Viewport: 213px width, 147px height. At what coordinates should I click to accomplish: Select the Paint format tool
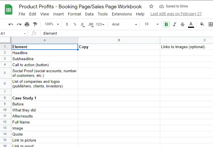point(35,24)
